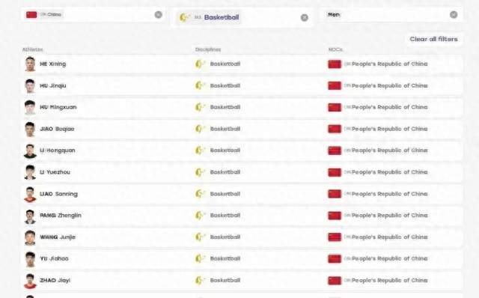
Task: Click China flag in HE Xining row
Action: point(335,64)
